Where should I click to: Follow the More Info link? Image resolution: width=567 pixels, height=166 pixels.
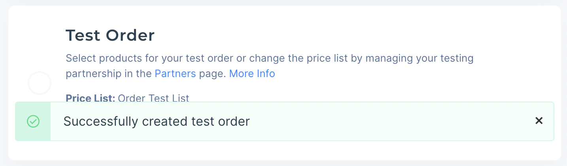(x=252, y=74)
